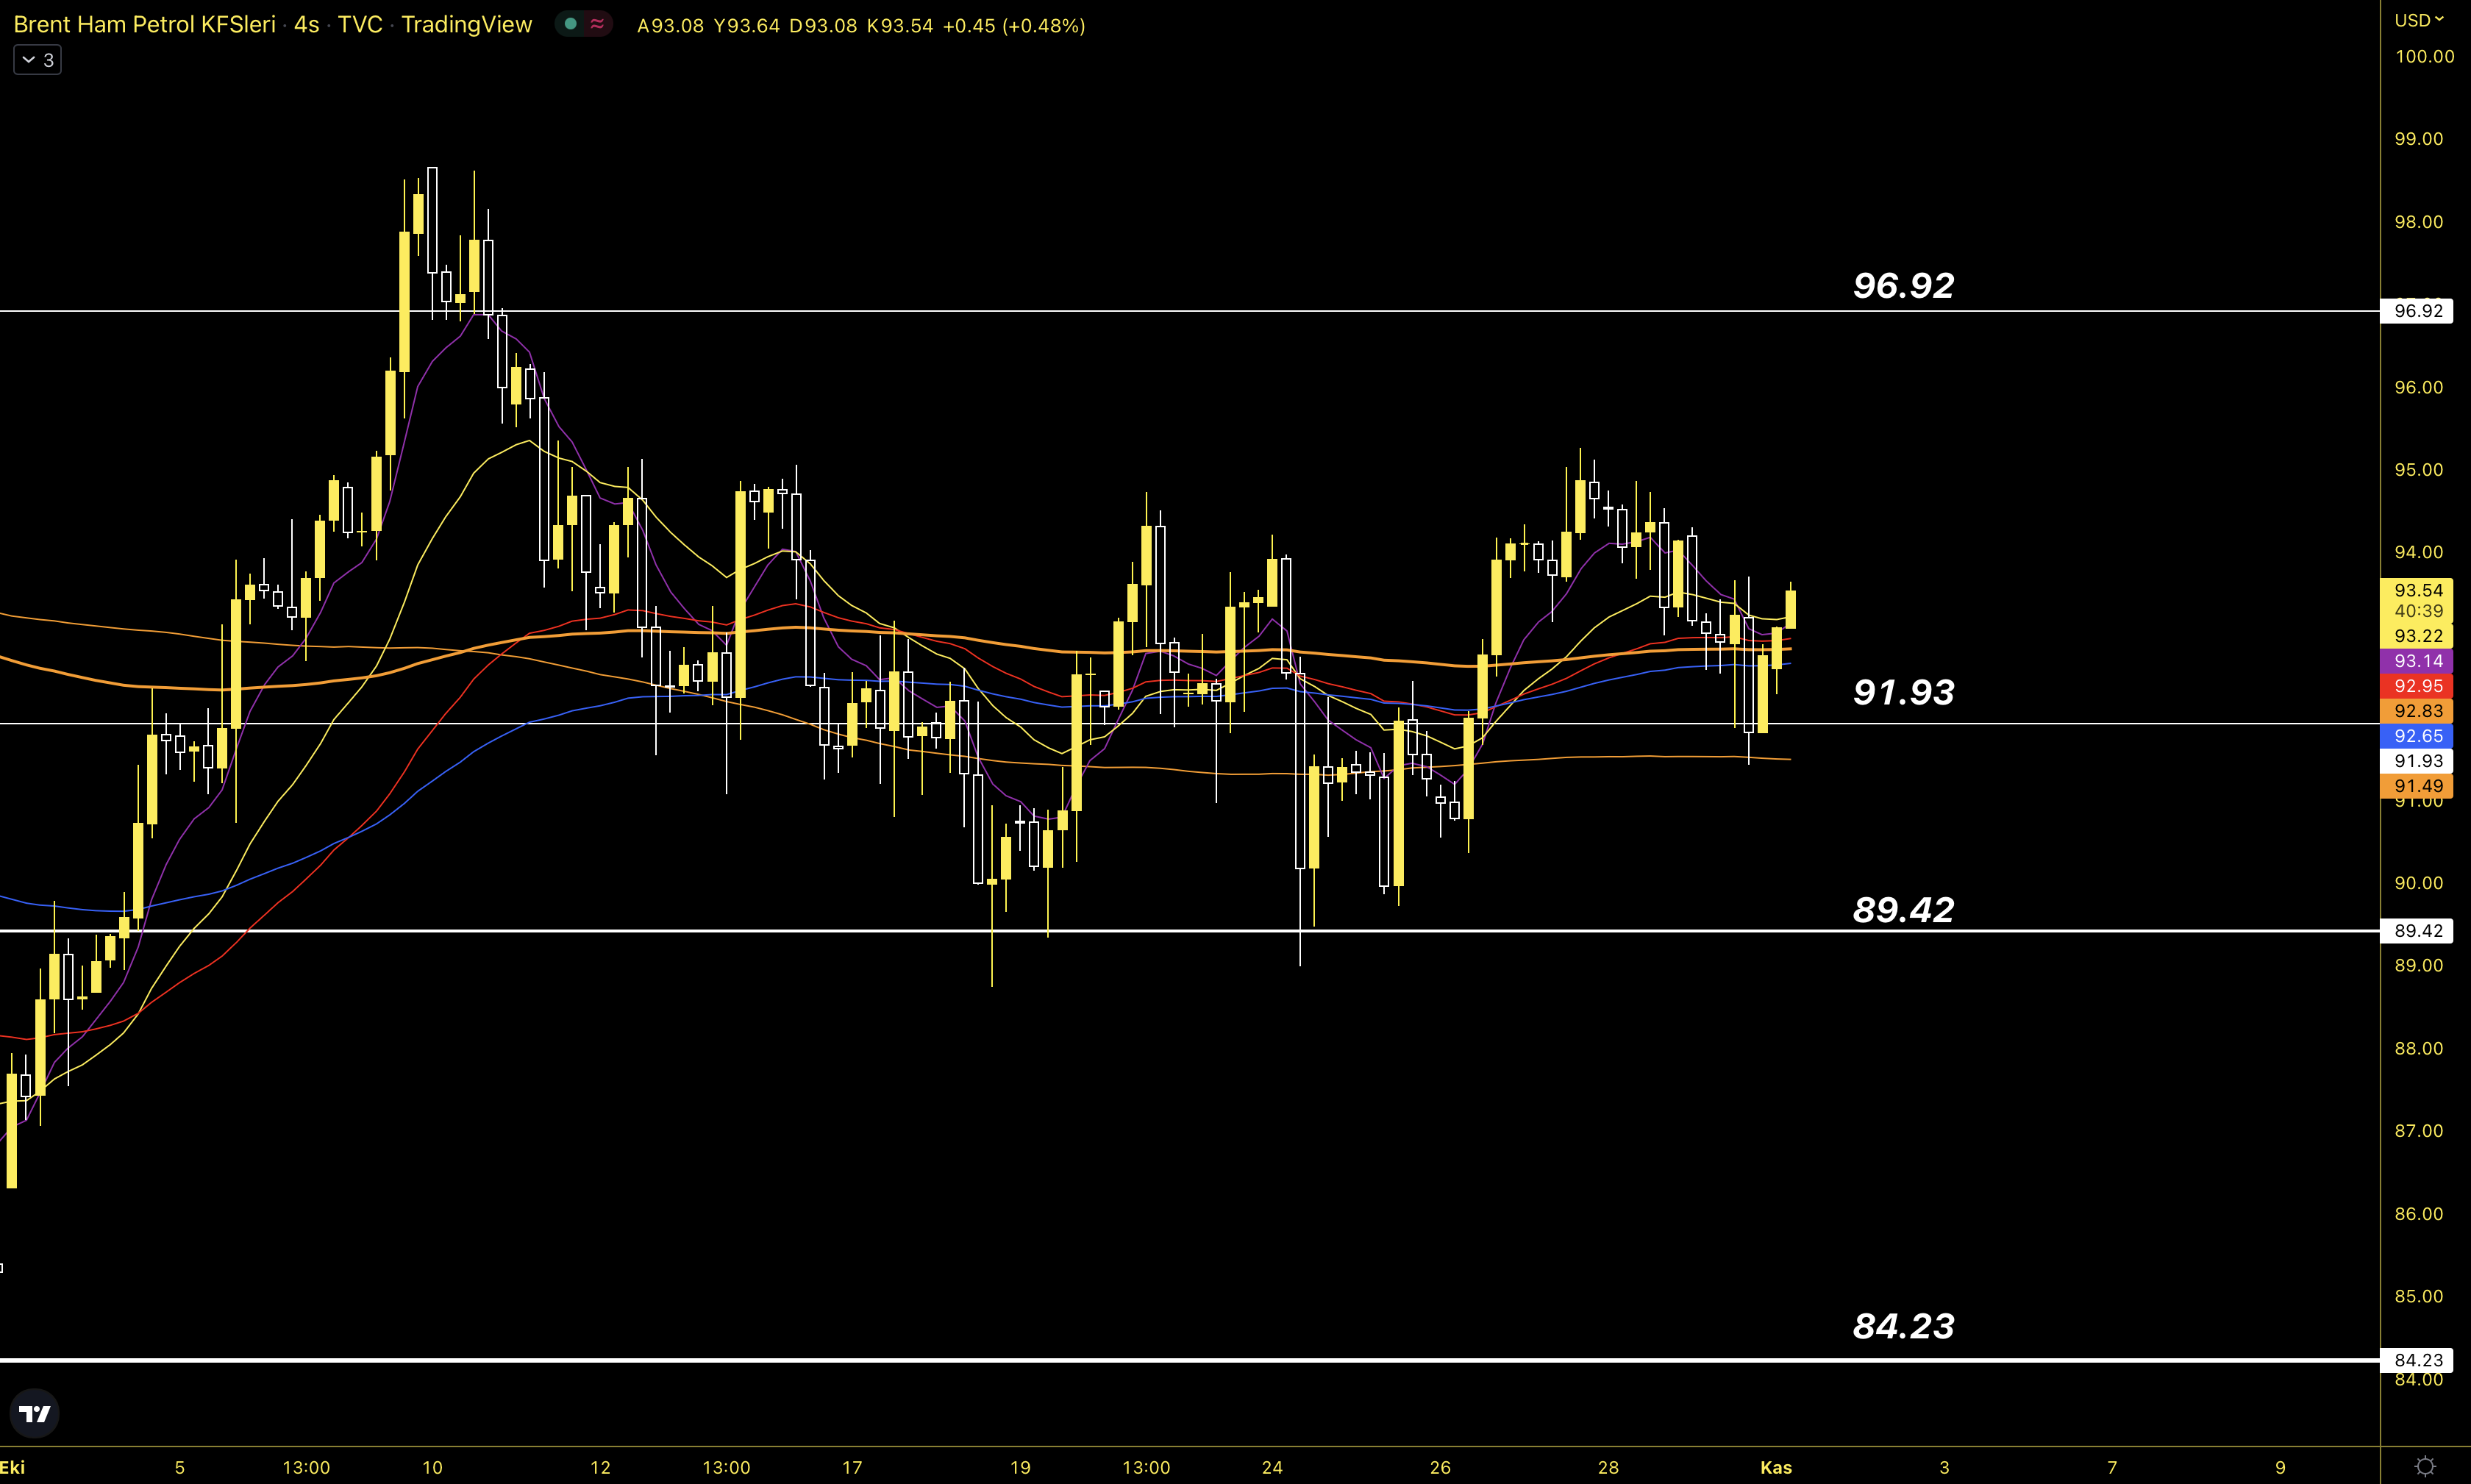The height and width of the screenshot is (1484, 2471).
Task: Click the red 92.95 indicator price tag
Action: click(2417, 686)
